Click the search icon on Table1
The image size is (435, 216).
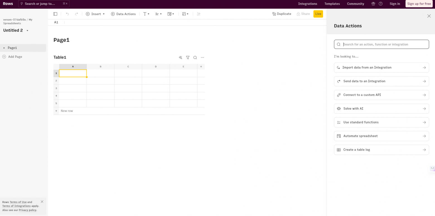click(195, 58)
